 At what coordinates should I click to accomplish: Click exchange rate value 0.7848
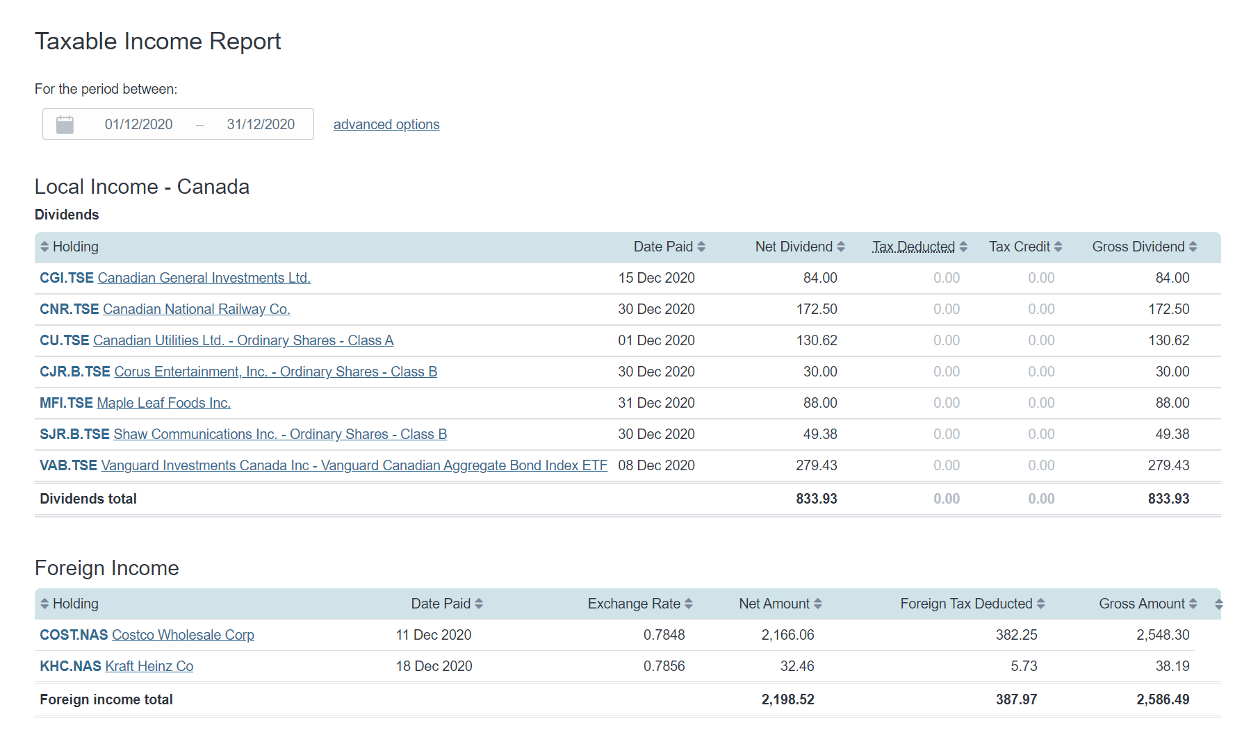(664, 635)
